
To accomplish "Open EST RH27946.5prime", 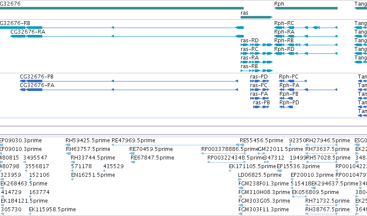I will [328, 141].
